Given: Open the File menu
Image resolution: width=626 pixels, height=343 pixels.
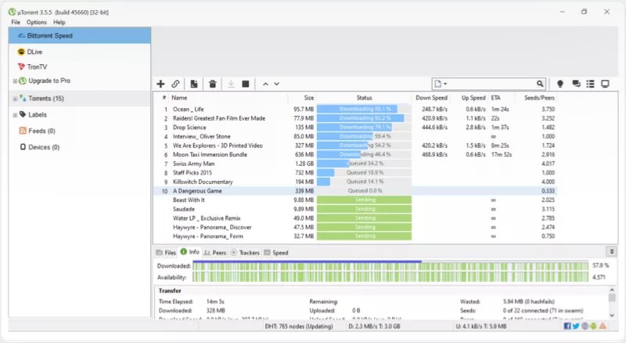Looking at the screenshot, I should (16, 23).
